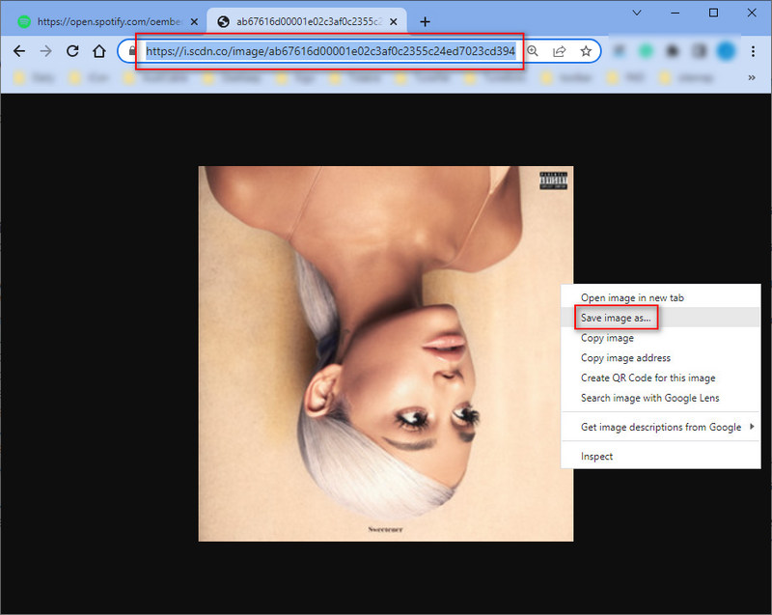Screen dimensions: 772x615
Task: Click the i.scdn.co URL address field
Action: click(330, 51)
